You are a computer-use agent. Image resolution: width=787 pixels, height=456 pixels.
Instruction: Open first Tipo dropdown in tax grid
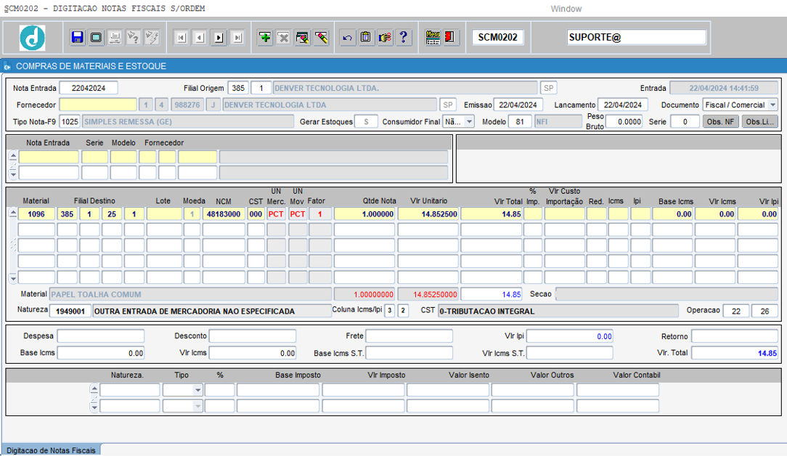point(197,390)
